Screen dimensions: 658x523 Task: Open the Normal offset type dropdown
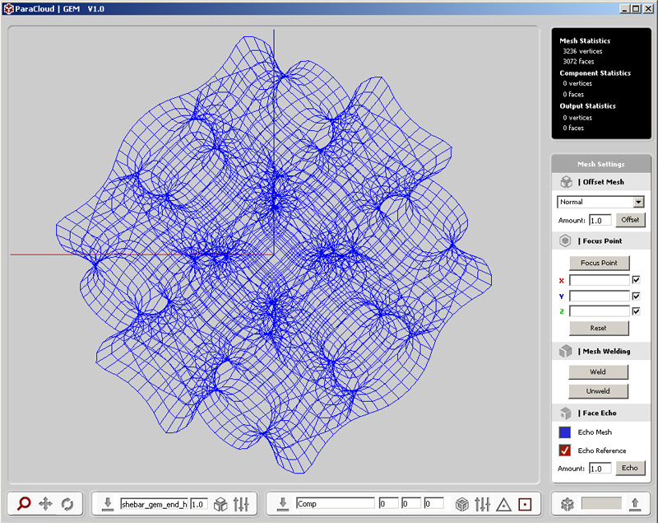[x=638, y=202]
